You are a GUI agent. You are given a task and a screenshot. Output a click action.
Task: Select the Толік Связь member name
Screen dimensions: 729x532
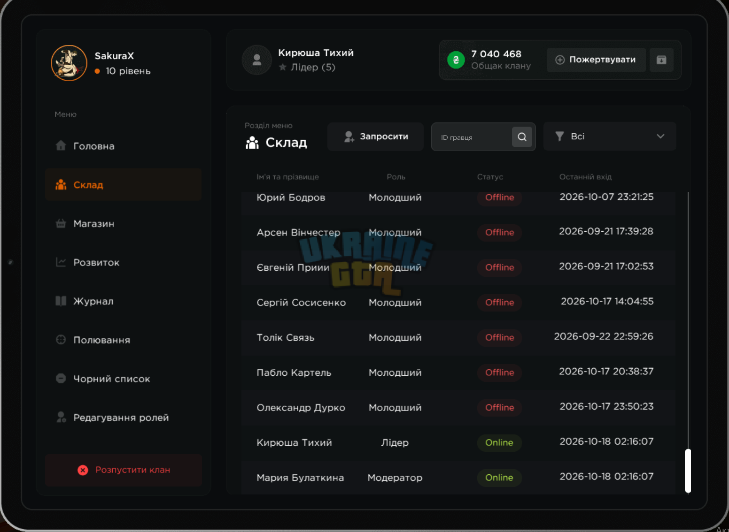pos(286,338)
